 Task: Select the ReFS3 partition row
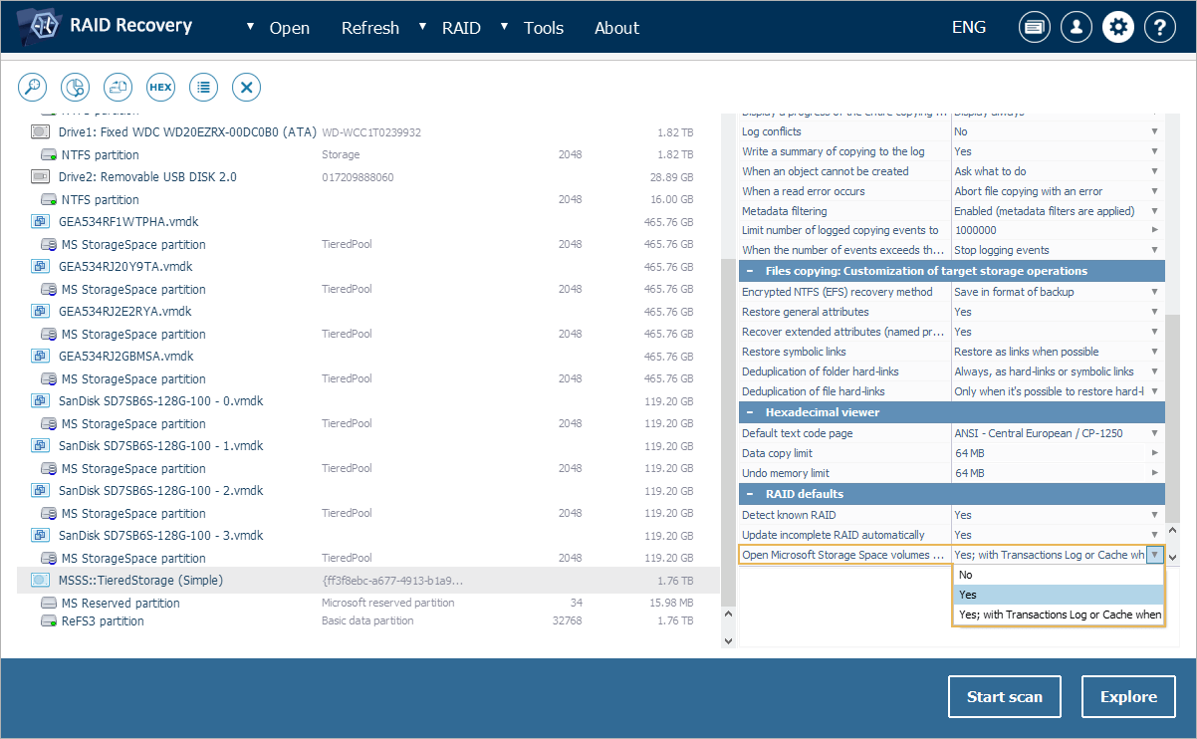[x=103, y=621]
